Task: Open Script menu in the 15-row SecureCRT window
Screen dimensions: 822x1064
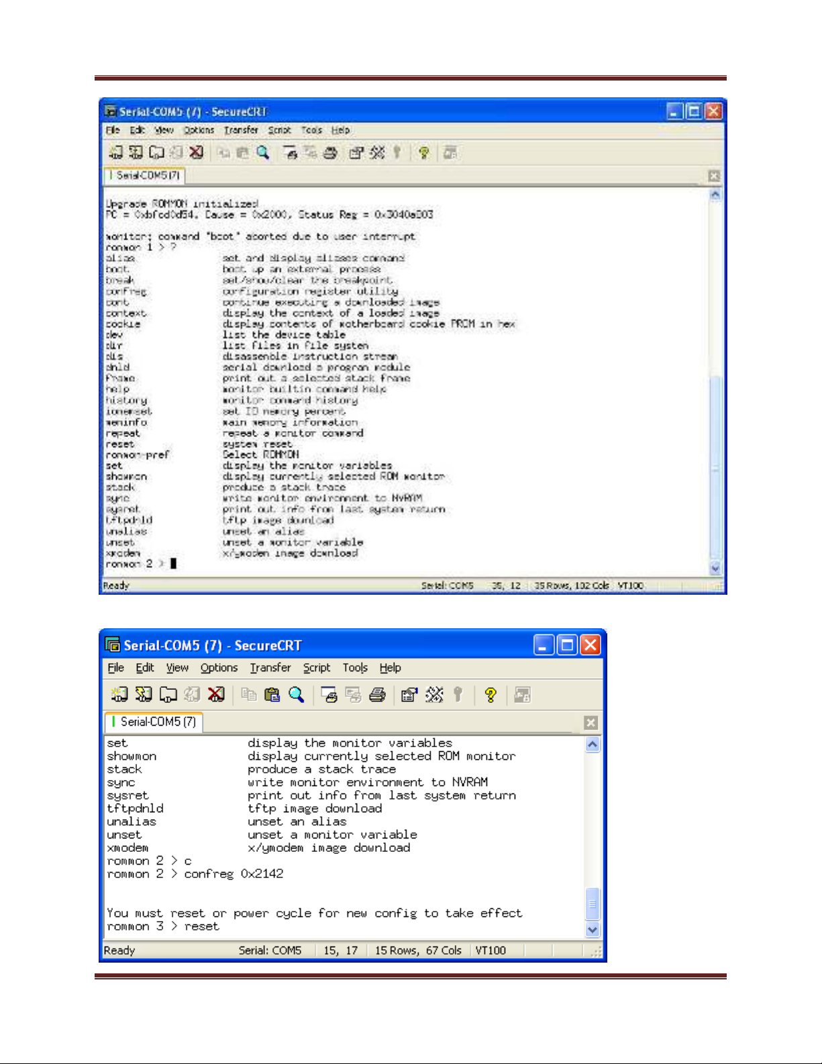Action: pos(316,668)
